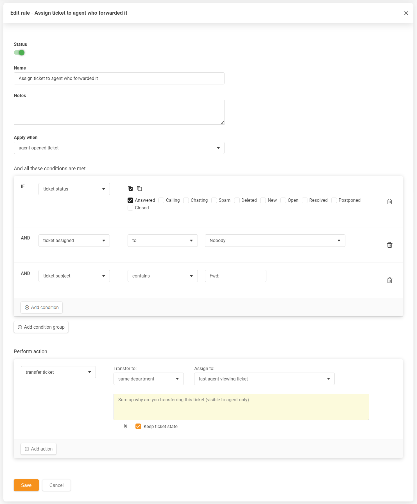Delete the ticket subject condition
417x504 pixels.
[389, 280]
